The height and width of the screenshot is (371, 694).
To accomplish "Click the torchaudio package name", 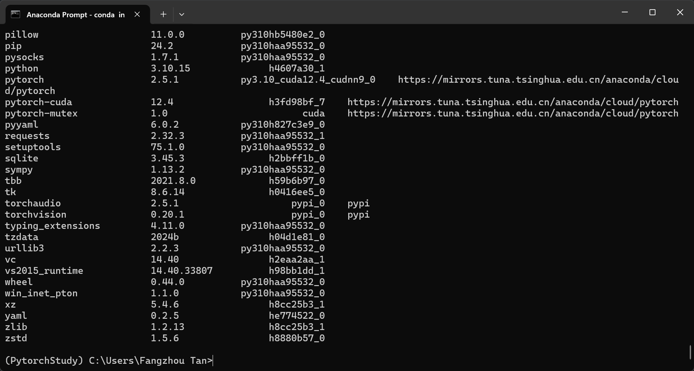I will coord(33,203).
